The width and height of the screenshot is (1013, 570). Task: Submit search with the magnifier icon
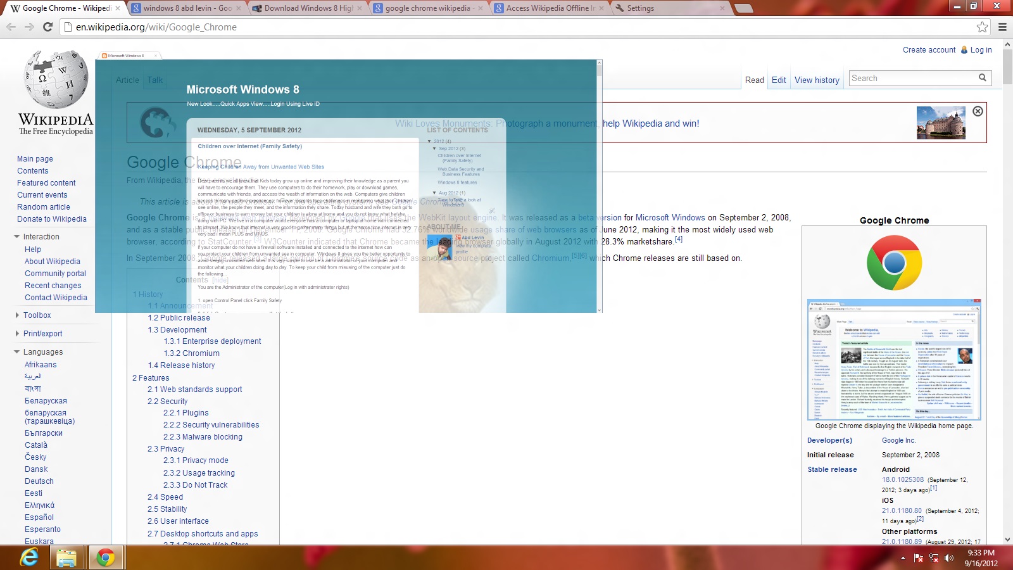click(x=983, y=78)
